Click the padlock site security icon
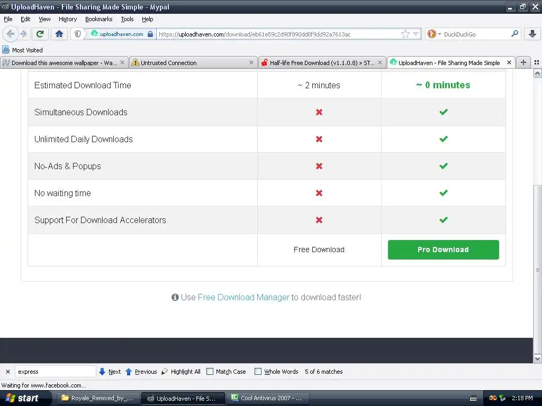542x406 pixels. (150, 34)
